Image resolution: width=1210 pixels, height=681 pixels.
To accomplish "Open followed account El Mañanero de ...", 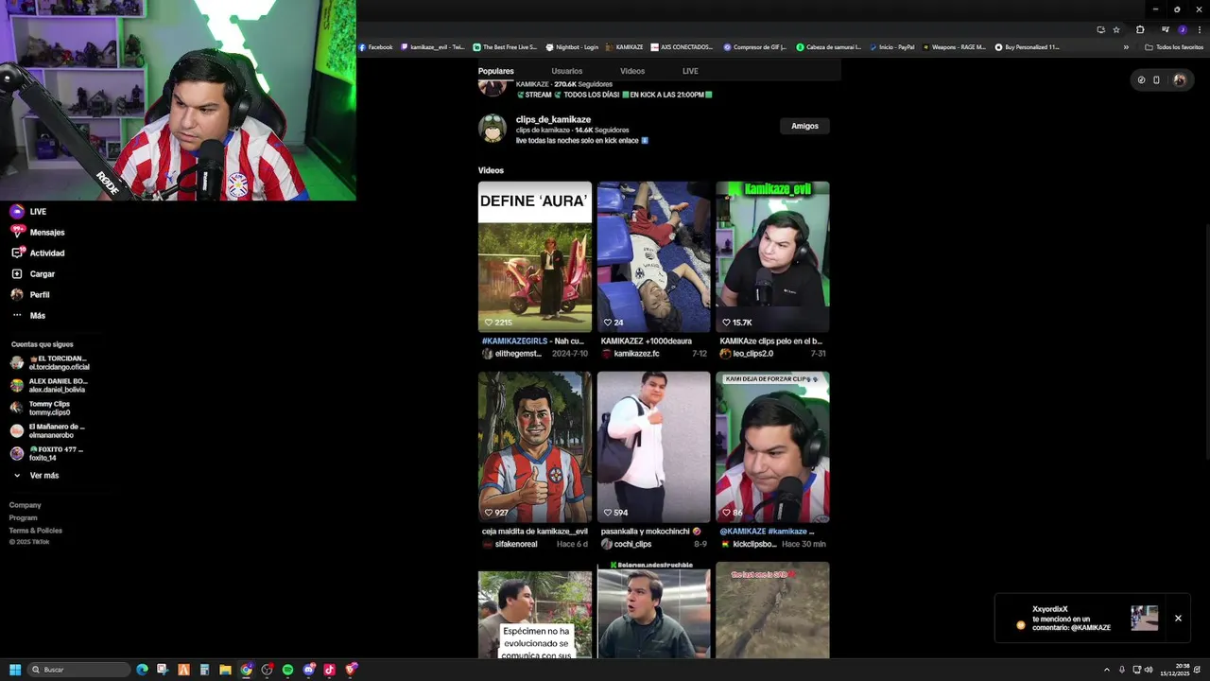I will [47, 430].
